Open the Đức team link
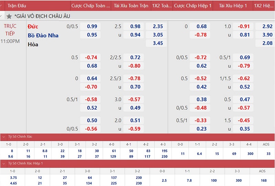Viewport: 275px width, 186px height. tap(33, 26)
